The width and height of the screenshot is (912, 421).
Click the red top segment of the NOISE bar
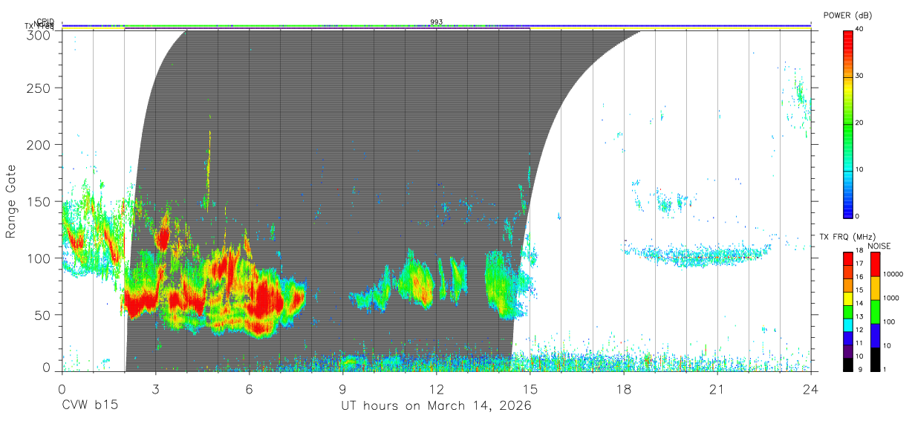click(x=875, y=264)
